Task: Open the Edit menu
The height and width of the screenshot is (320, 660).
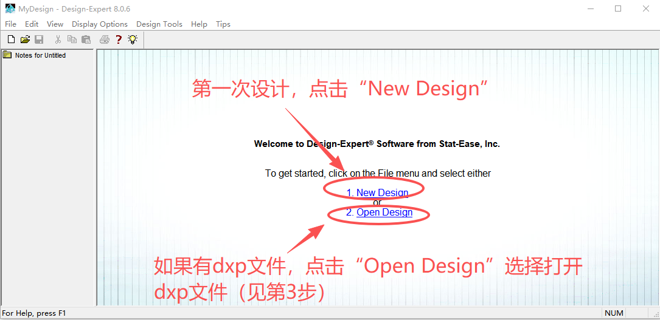Action: click(x=32, y=24)
